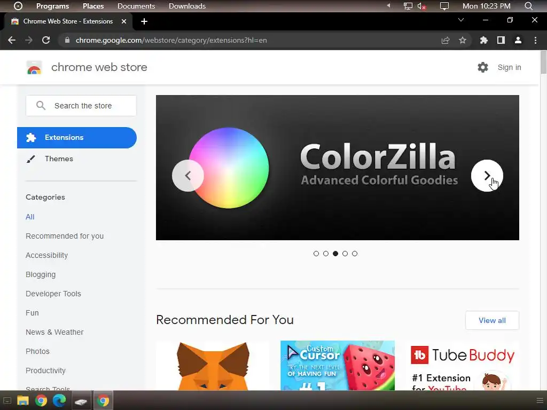
Task: Open the Documents menu
Action: 136,6
